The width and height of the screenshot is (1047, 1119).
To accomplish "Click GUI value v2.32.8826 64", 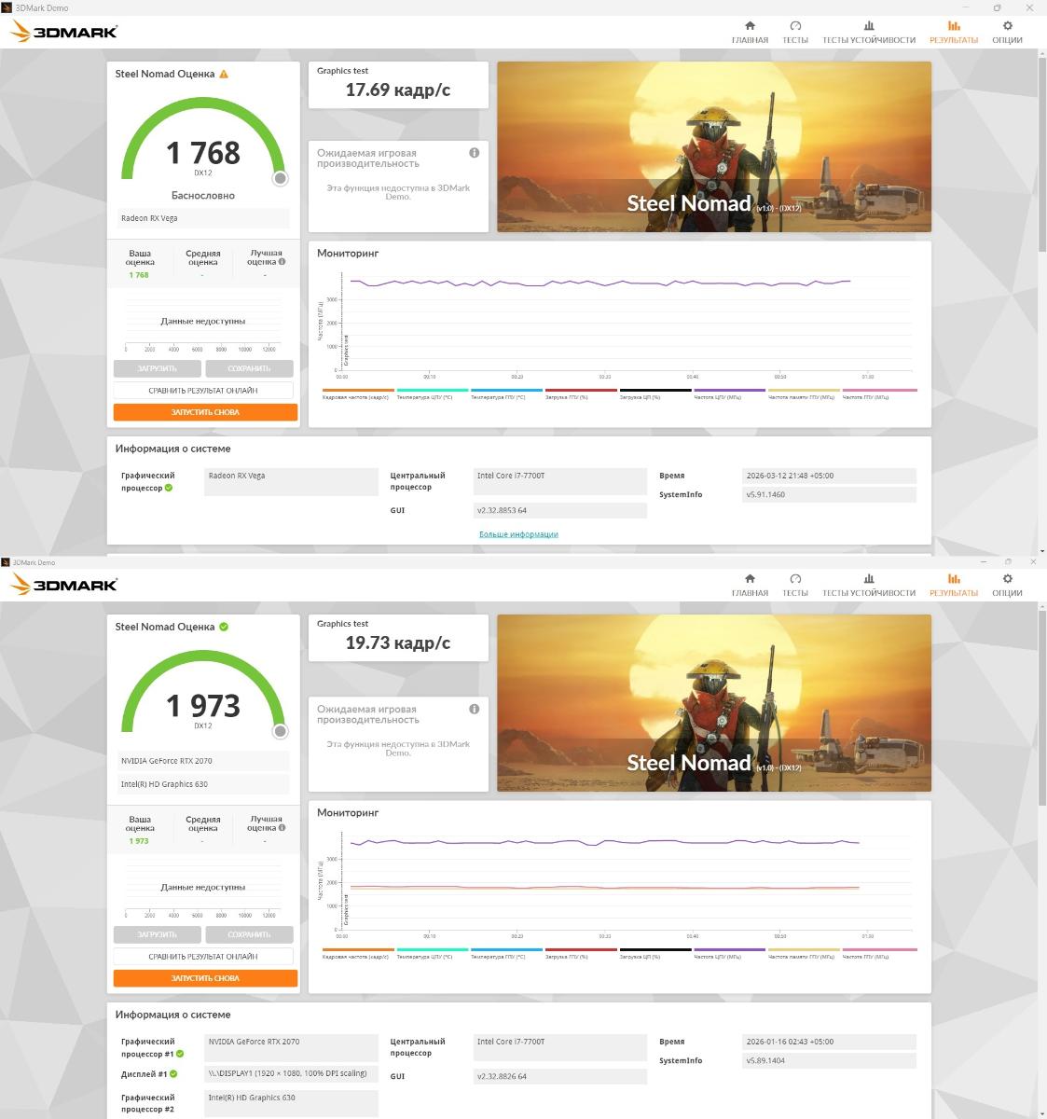I will click(x=560, y=1077).
